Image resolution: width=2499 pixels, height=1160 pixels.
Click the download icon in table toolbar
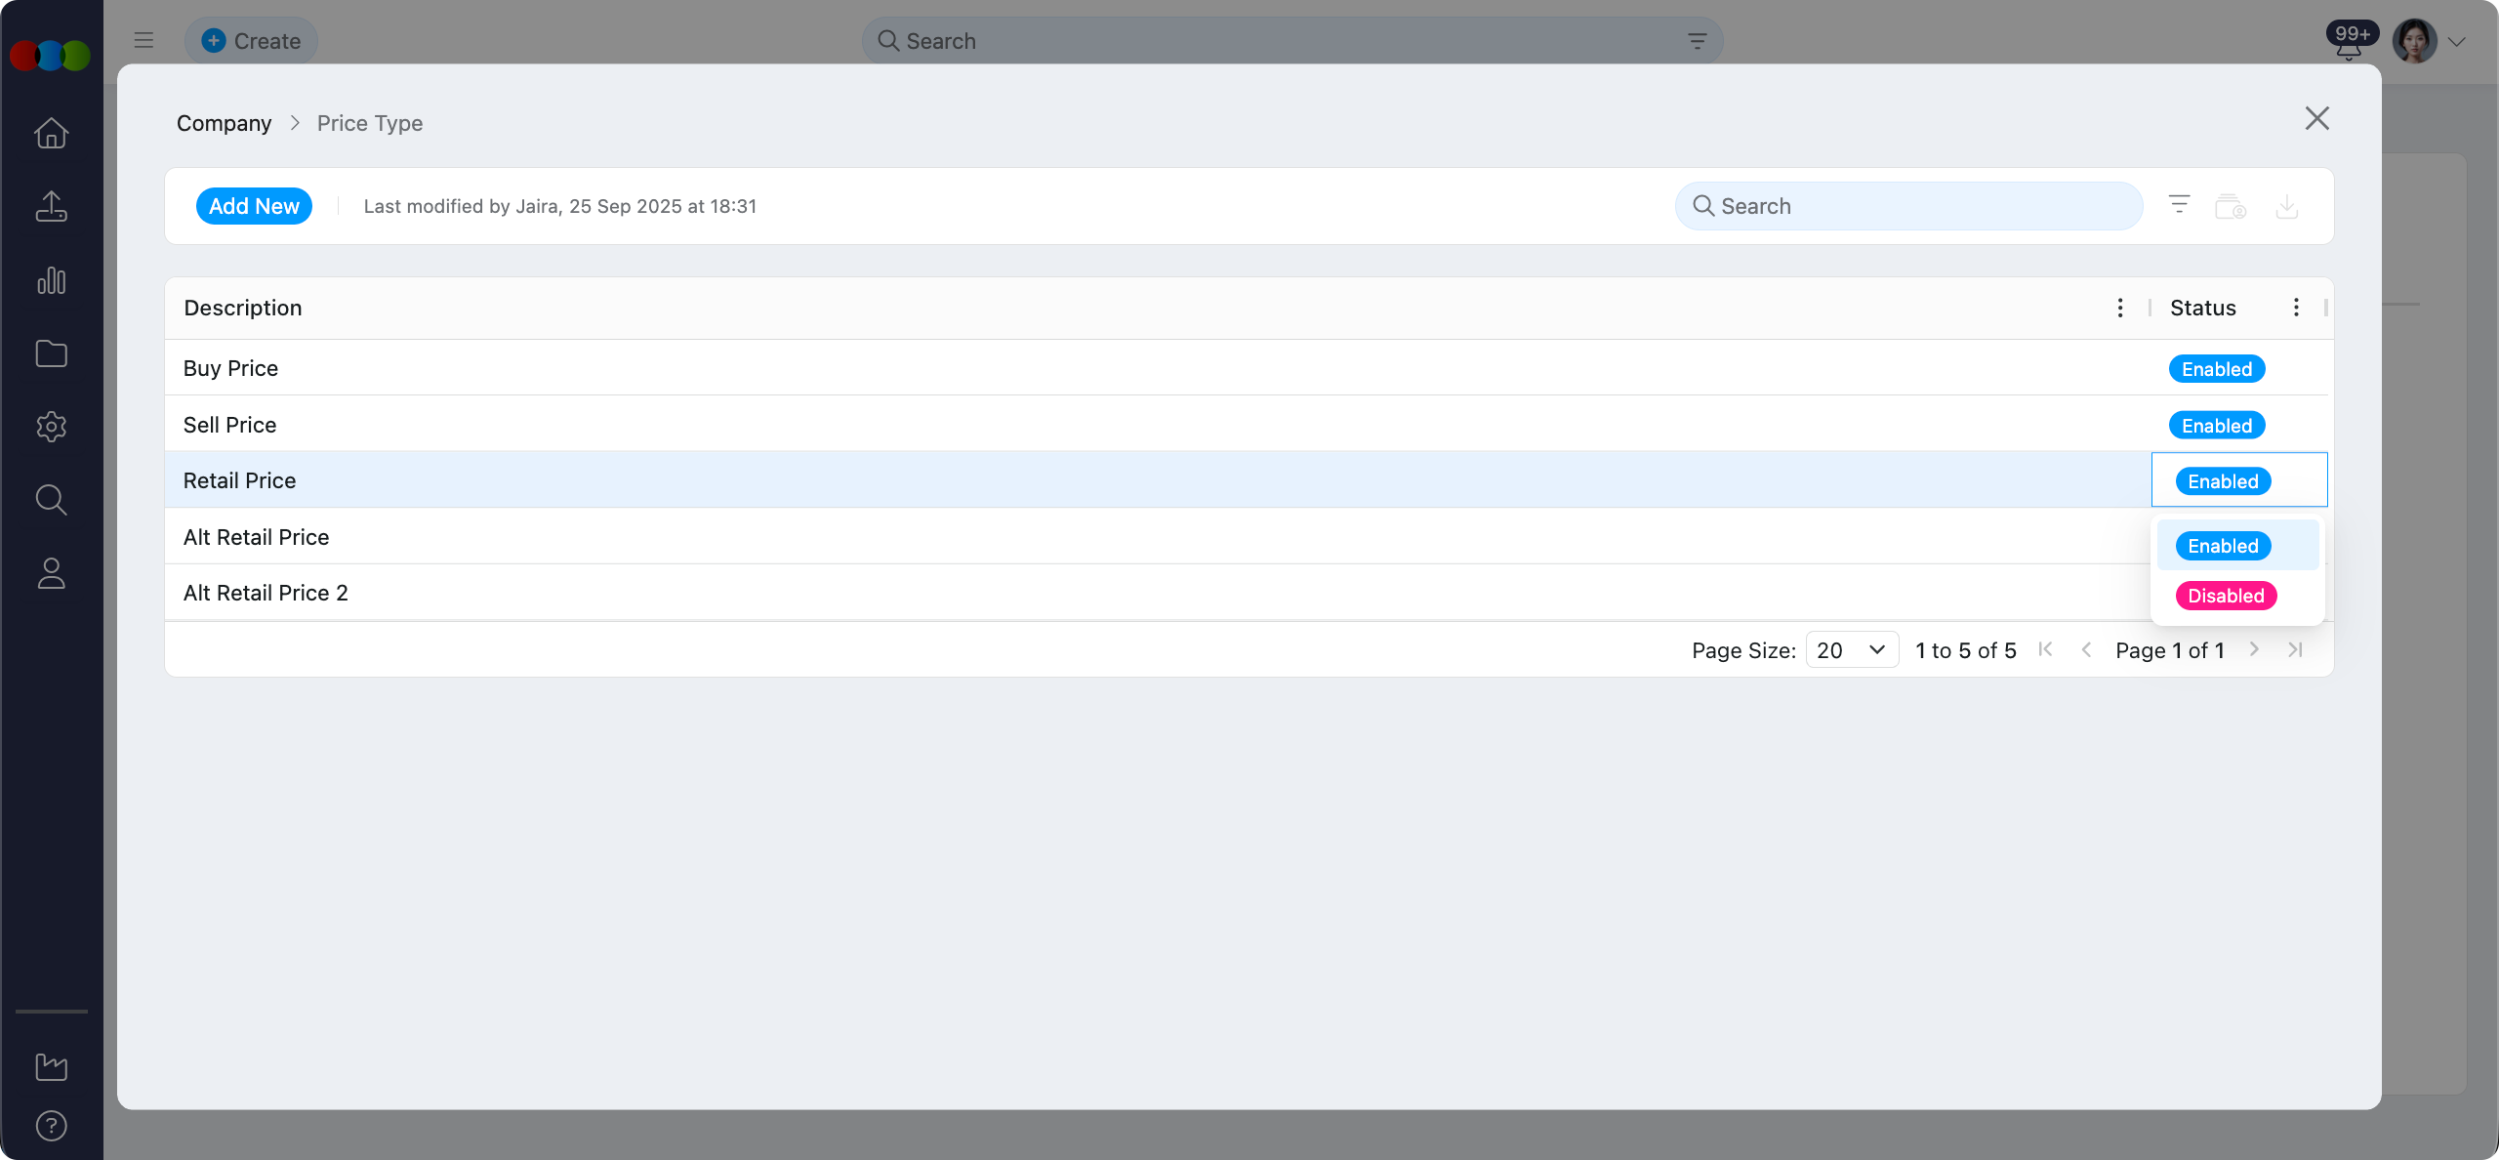coord(2286,206)
